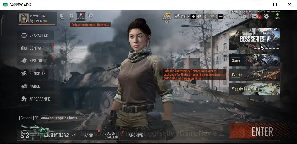Open the Weekly Essentials banner
The image size is (297, 144).
(254, 89)
